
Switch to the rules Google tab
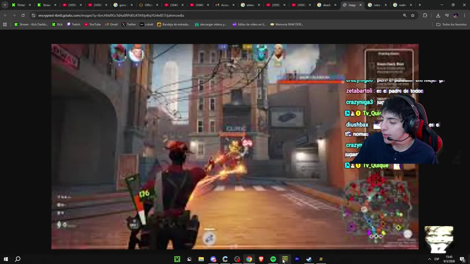tap(376, 5)
